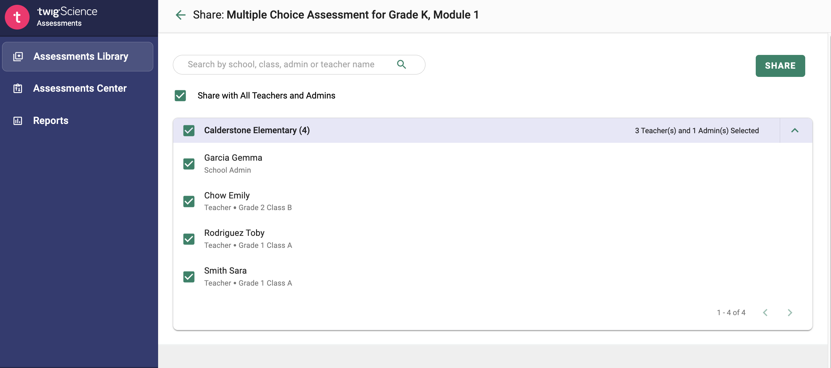
Task: Deselect Chow Emily checkbox
Action: click(189, 201)
